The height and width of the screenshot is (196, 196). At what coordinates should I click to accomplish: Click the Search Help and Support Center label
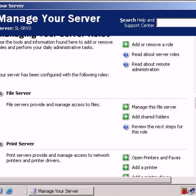pyautogui.click(x=137, y=23)
